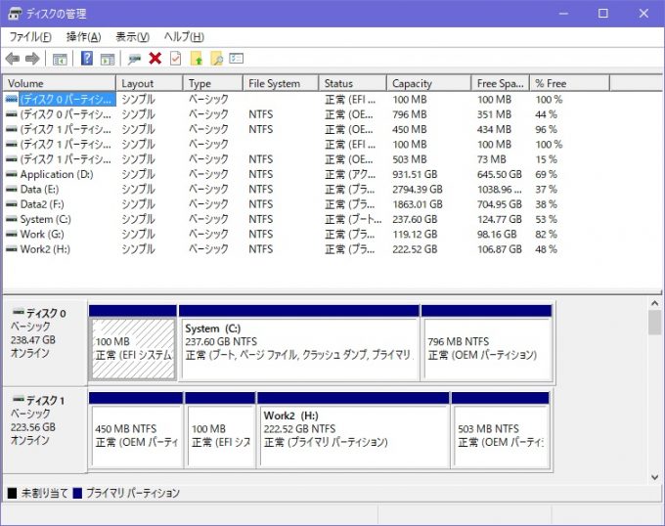Click the 2794.39 GB capacity cell
The width and height of the screenshot is (665, 526).
(x=418, y=189)
